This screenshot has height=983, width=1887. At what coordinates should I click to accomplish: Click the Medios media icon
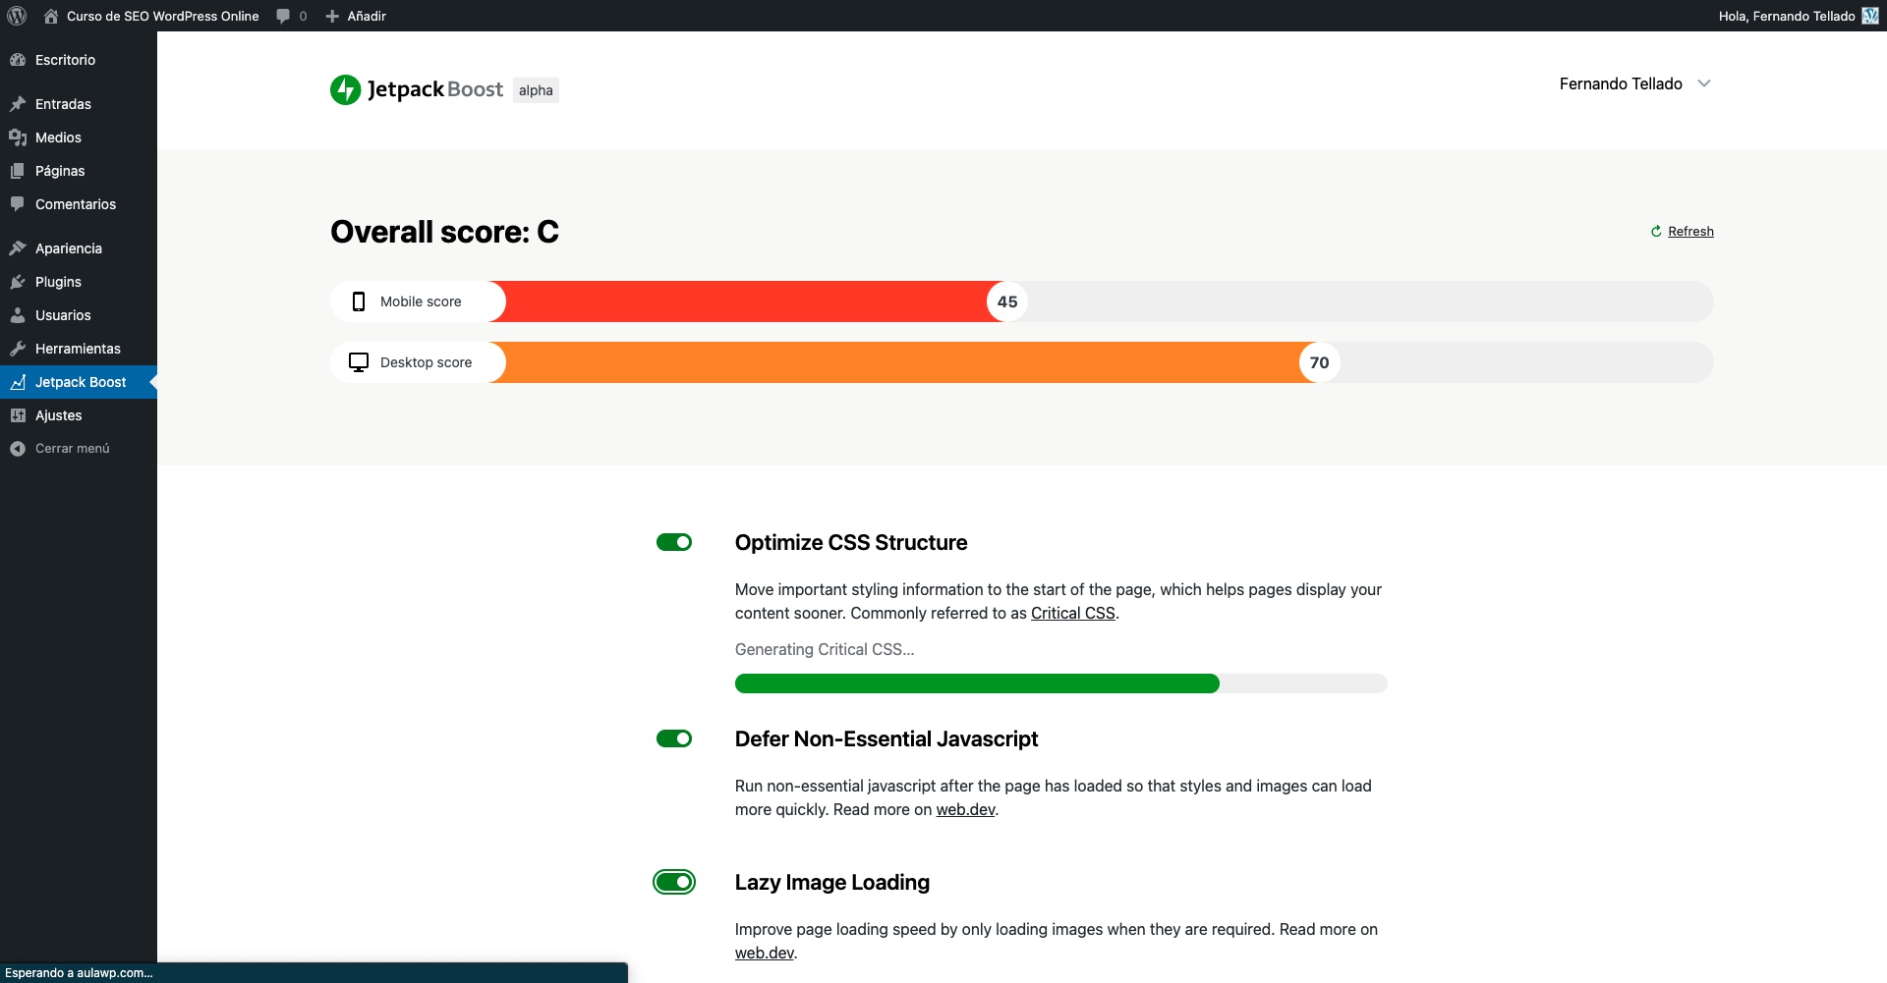[x=18, y=137]
